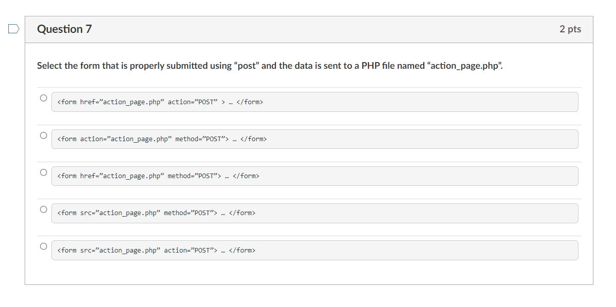616x307 pixels.
Task: Click code box containing href with action="POST"
Action: coord(314,102)
